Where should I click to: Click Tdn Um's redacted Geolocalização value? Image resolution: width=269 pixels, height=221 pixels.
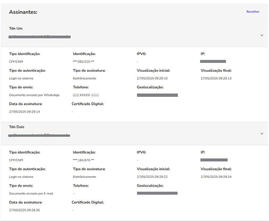click(x=157, y=95)
